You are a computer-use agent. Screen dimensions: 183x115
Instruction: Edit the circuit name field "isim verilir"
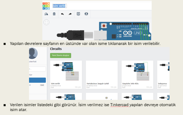59,6
